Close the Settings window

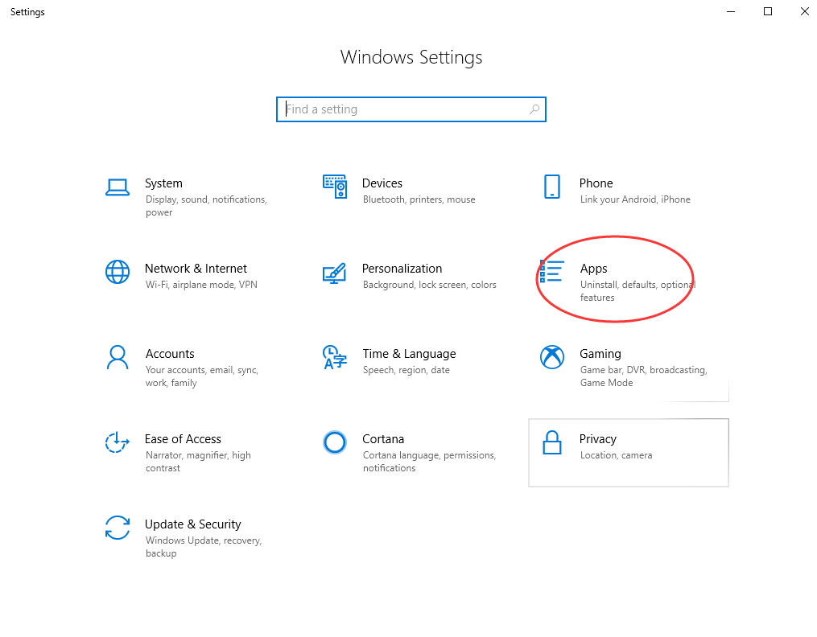[804, 11]
